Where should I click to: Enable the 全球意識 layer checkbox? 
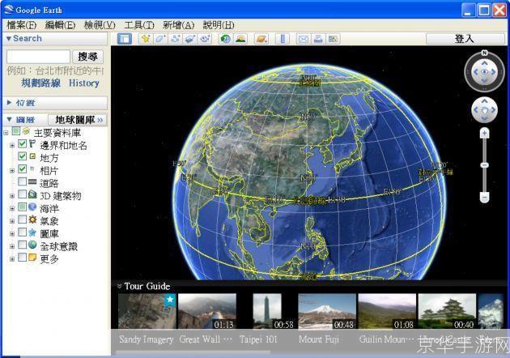point(22,245)
